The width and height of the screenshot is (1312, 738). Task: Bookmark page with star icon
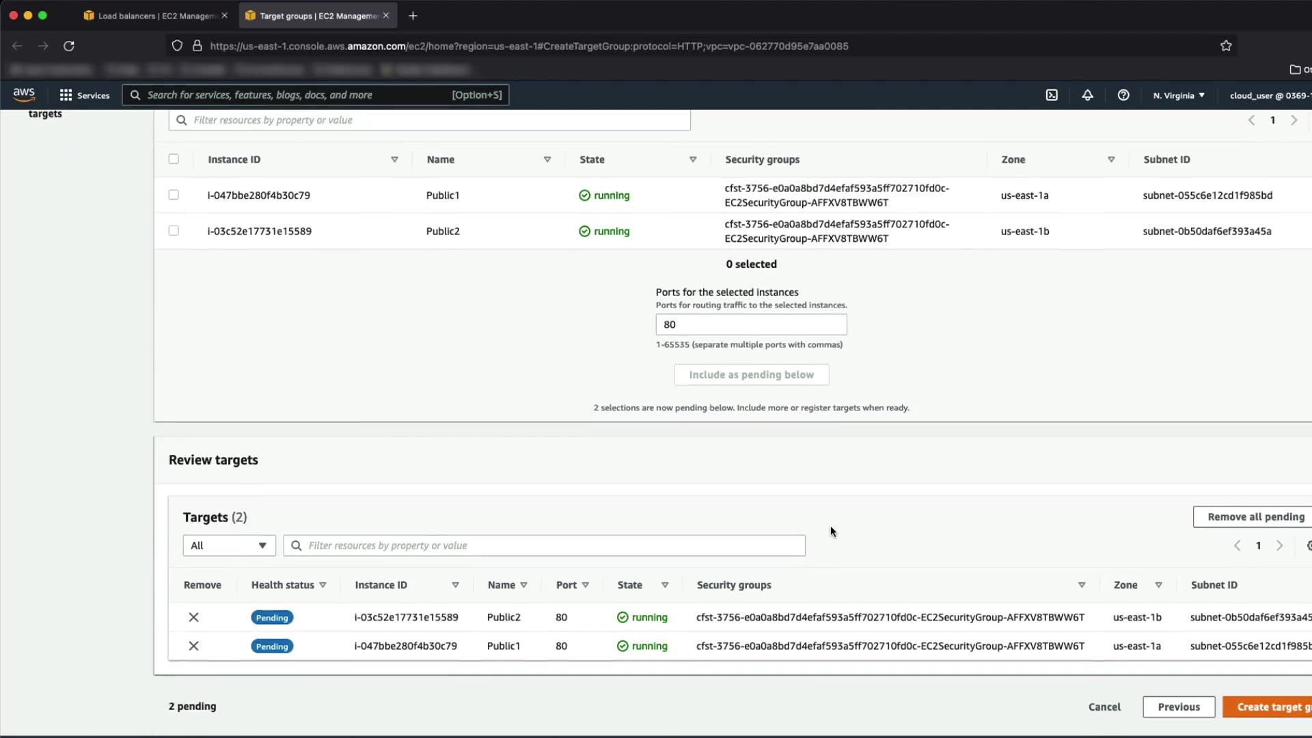1226,46
